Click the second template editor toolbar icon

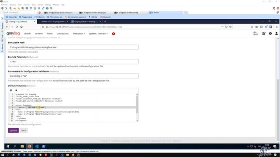pos(16,90)
